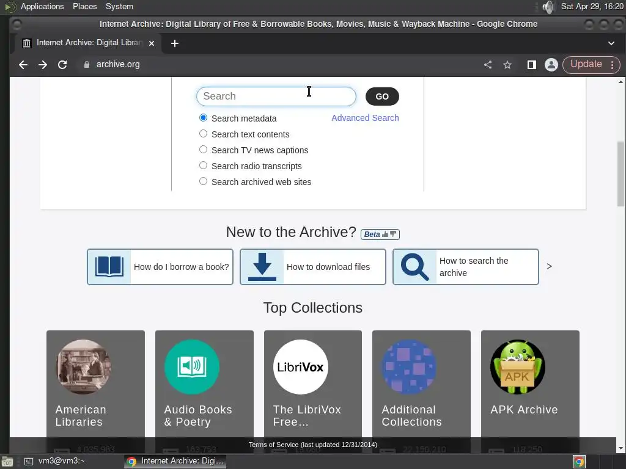Open the Terms of Service notice

[312, 445]
